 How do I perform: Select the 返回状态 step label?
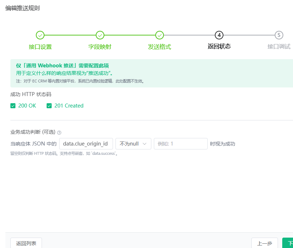coord(219,46)
